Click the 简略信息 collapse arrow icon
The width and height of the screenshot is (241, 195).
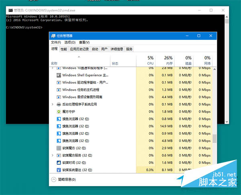click(x=54, y=179)
